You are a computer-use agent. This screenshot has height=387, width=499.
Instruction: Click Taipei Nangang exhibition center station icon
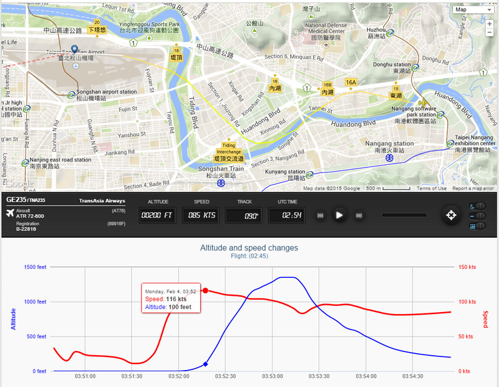click(450, 144)
